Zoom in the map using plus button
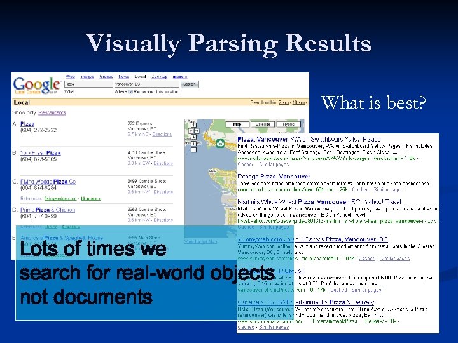458x343 pixels. (193, 144)
